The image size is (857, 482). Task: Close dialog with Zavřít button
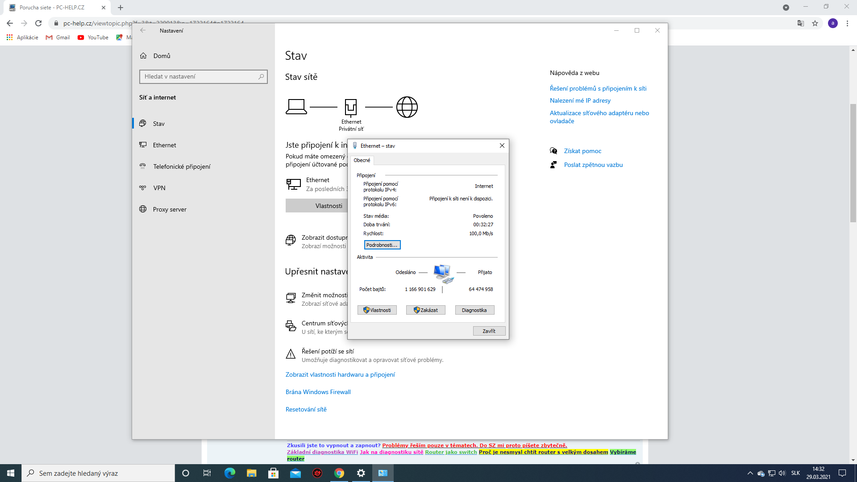(x=489, y=331)
